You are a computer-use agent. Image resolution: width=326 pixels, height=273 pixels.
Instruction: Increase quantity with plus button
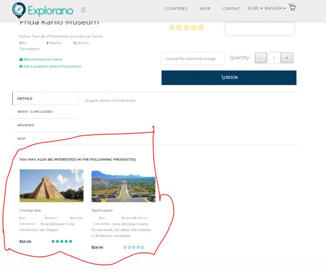click(286, 58)
